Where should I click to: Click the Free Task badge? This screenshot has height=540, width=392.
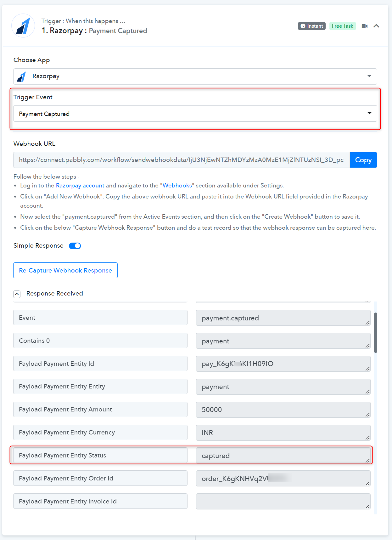pos(342,26)
